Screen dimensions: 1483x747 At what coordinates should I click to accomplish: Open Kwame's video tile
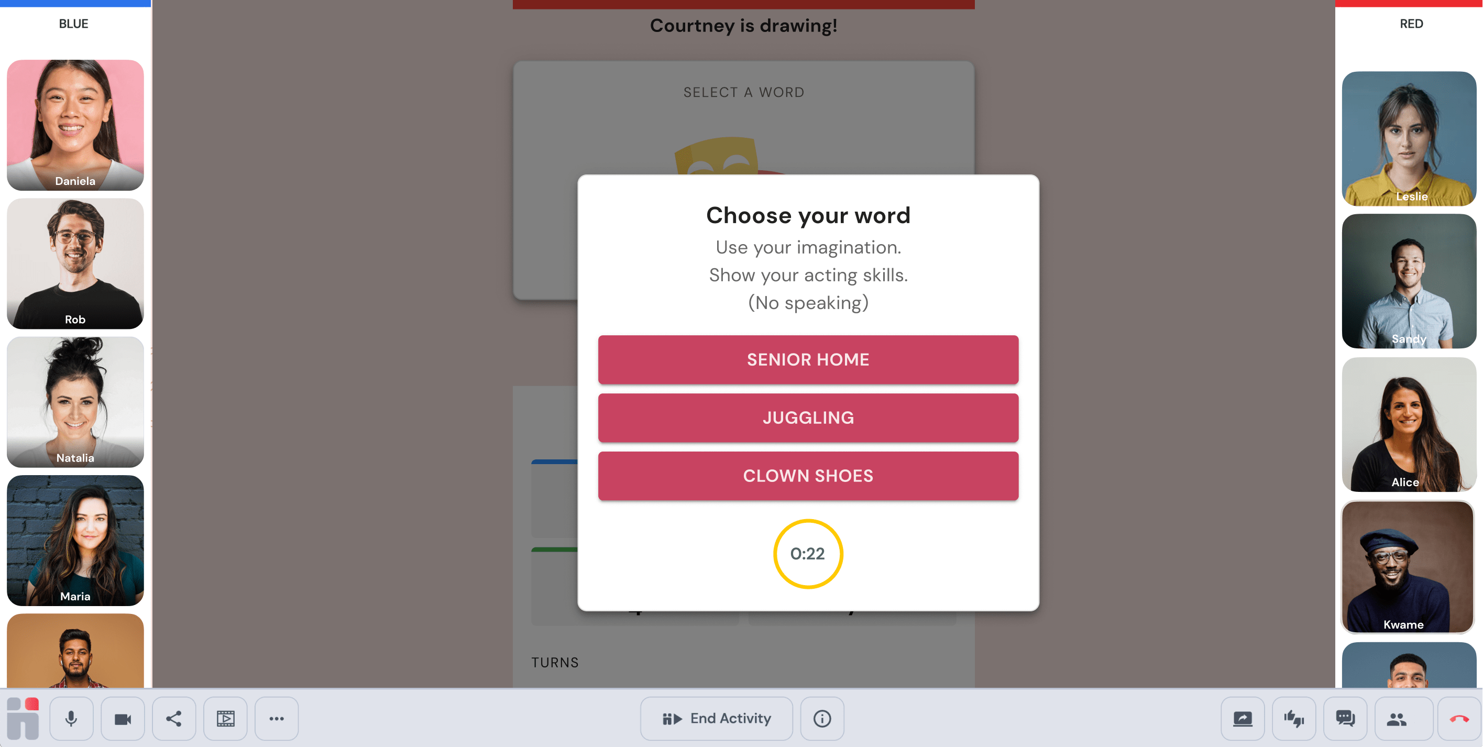coord(1408,567)
